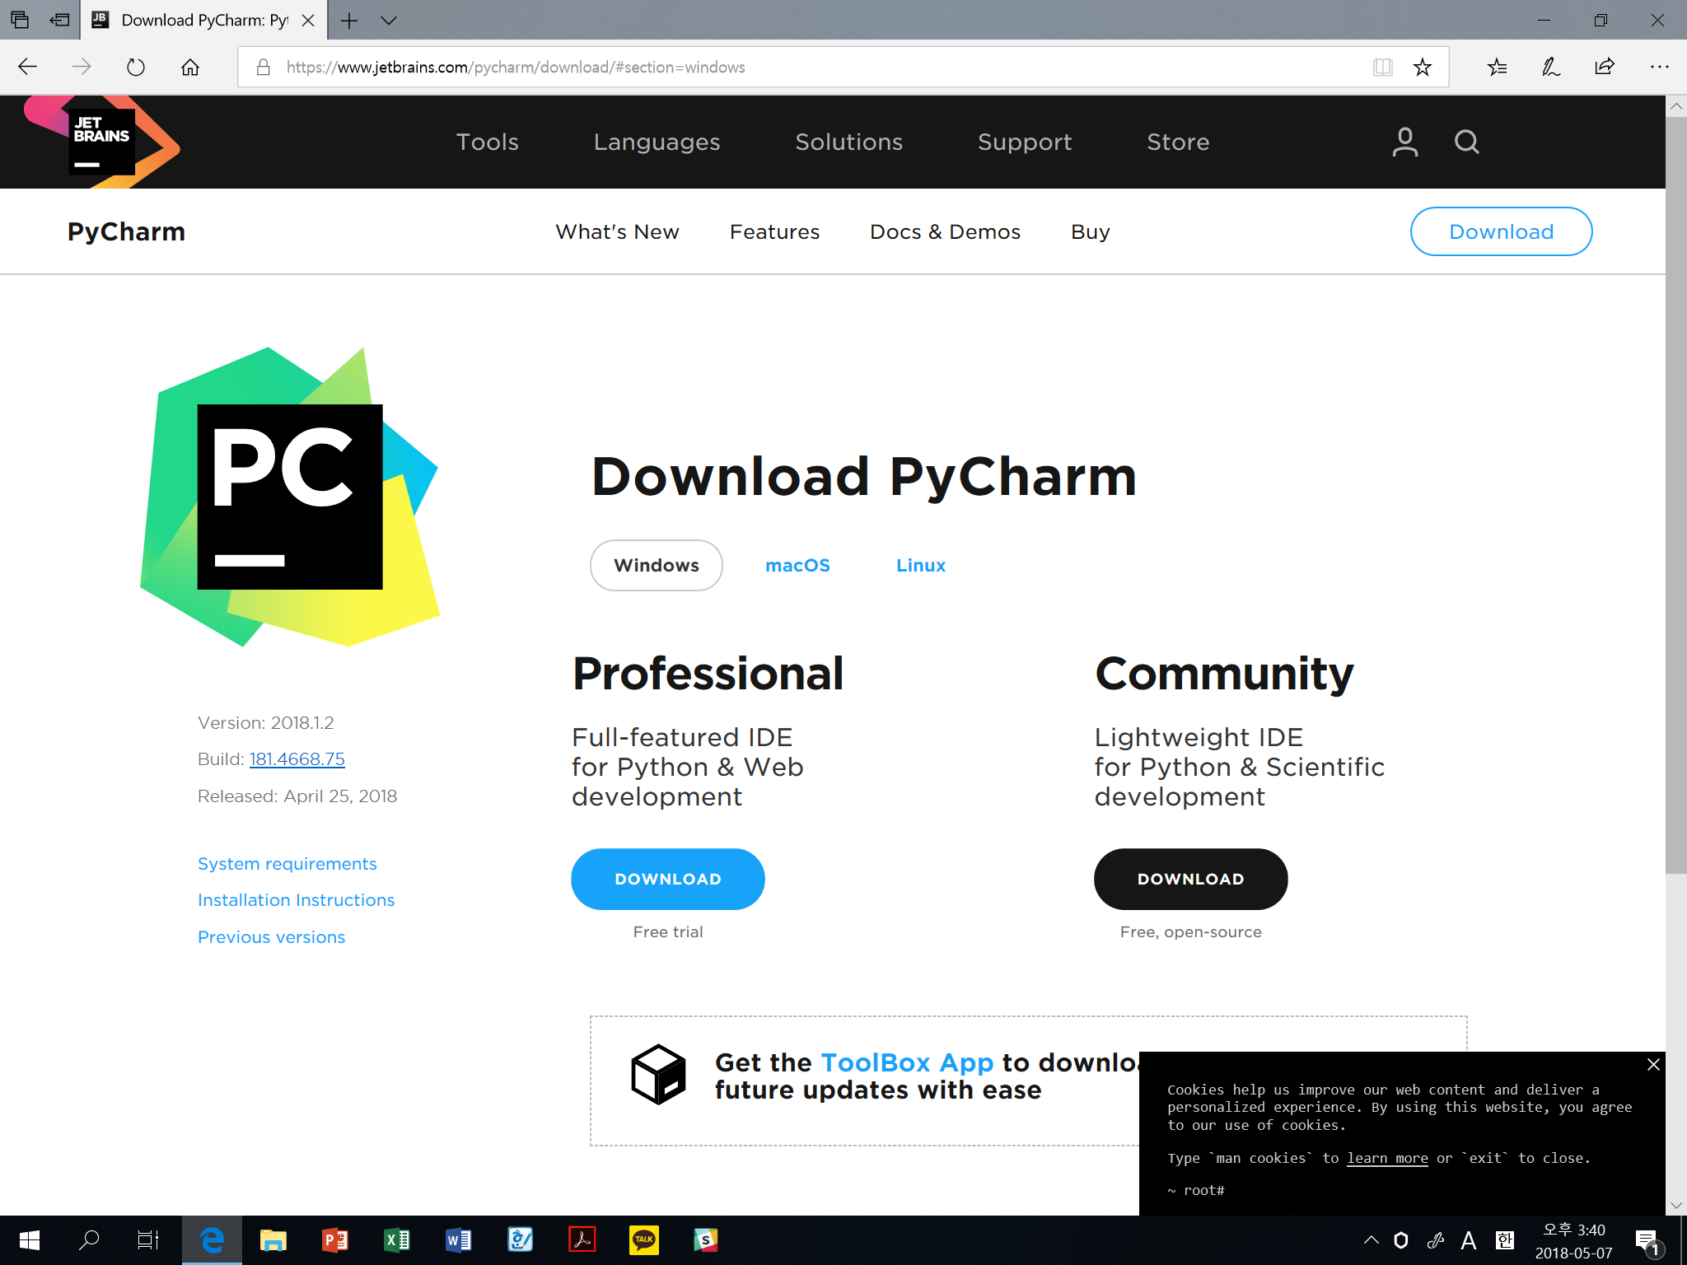The height and width of the screenshot is (1265, 1687).
Task: Go to the What's New section
Action: [617, 231]
